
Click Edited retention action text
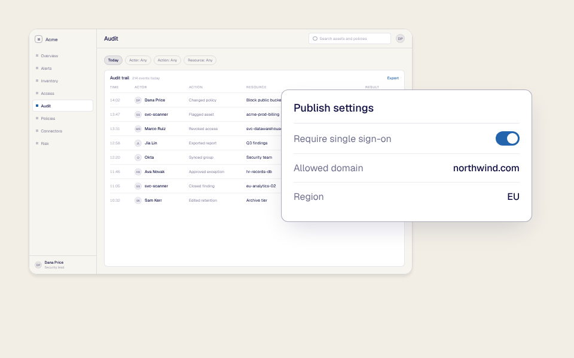[x=203, y=200]
